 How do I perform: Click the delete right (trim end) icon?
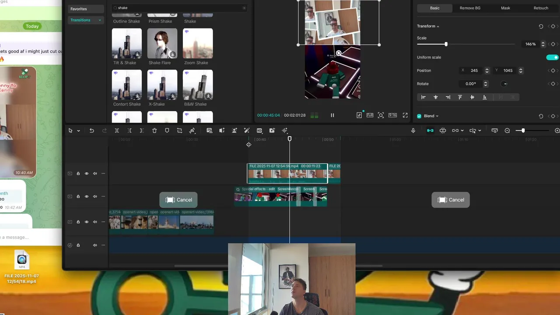click(x=142, y=130)
